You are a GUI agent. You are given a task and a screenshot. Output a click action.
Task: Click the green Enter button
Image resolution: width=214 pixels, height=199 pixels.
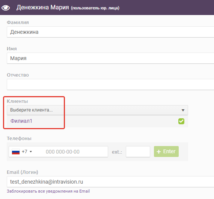[x=166, y=151]
